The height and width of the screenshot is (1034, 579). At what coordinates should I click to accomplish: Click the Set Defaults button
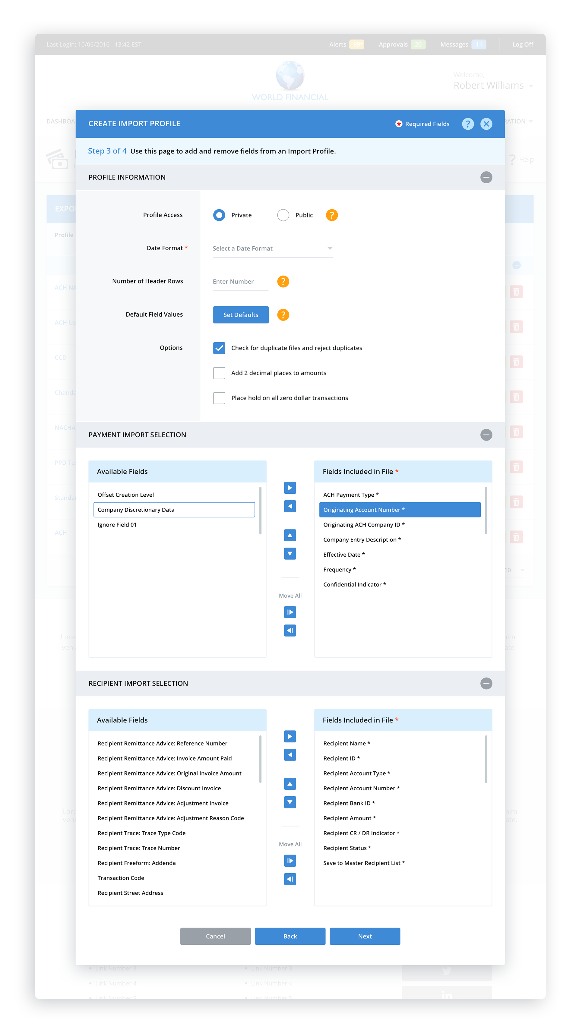coord(241,315)
